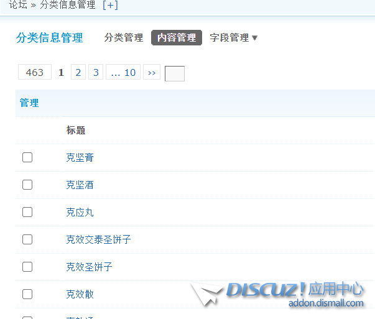Image resolution: width=375 pixels, height=319 pixels.
Task: Go to page 3
Action: point(96,72)
